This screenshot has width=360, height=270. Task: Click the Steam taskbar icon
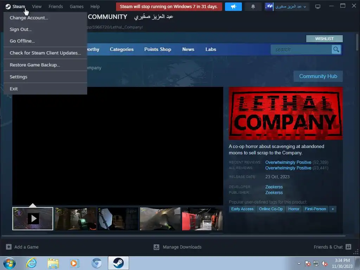(118, 263)
